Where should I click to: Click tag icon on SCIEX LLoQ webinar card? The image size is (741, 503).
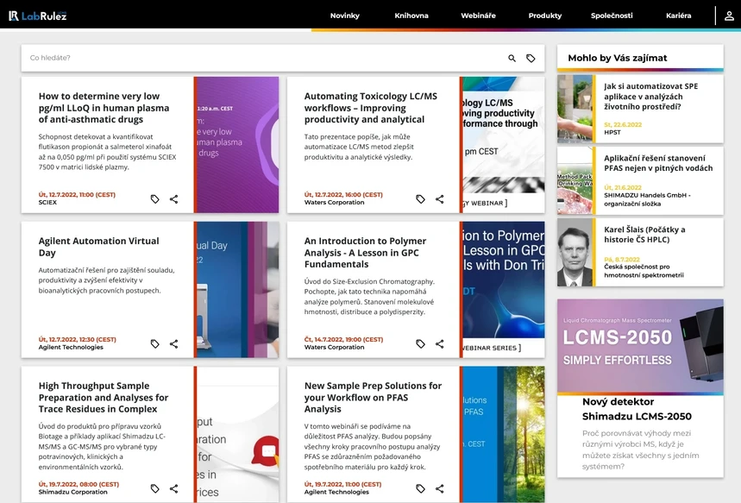pos(155,199)
